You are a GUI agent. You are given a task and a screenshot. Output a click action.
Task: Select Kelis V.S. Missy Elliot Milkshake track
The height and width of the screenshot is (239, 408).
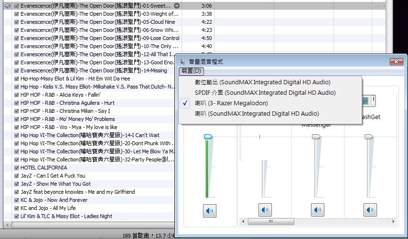(97, 87)
